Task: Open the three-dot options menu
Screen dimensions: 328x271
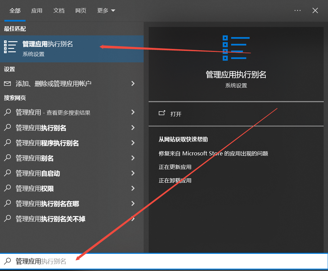Action: point(297,10)
